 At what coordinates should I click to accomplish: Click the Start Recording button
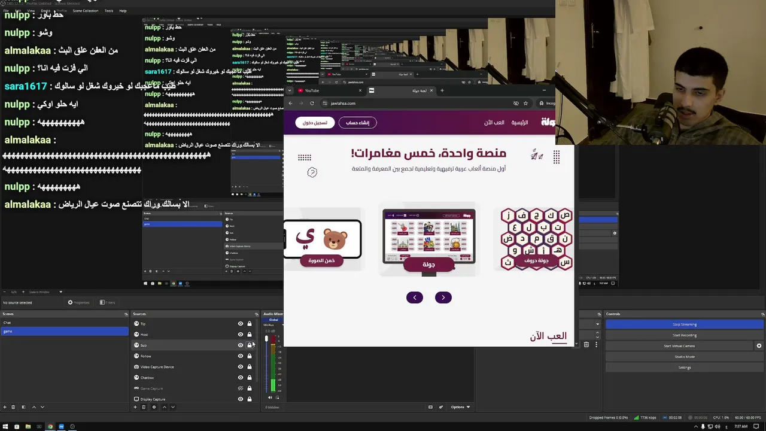[x=685, y=335]
